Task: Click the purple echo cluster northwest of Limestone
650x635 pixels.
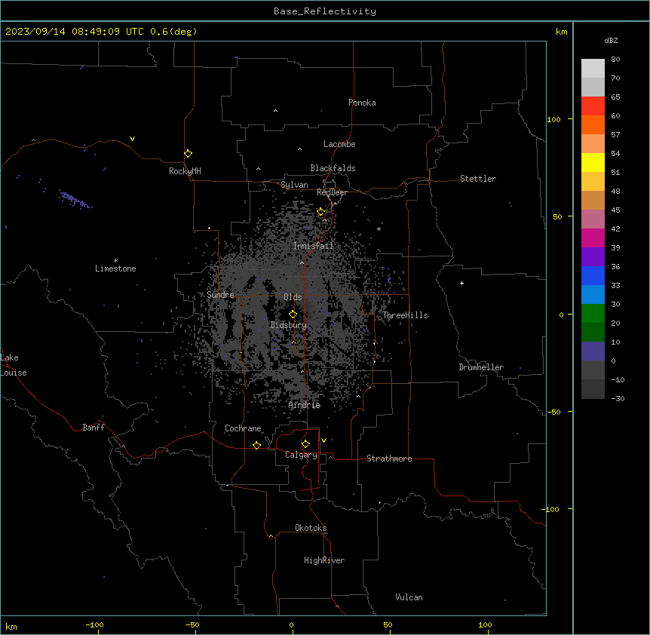Action: (74, 199)
